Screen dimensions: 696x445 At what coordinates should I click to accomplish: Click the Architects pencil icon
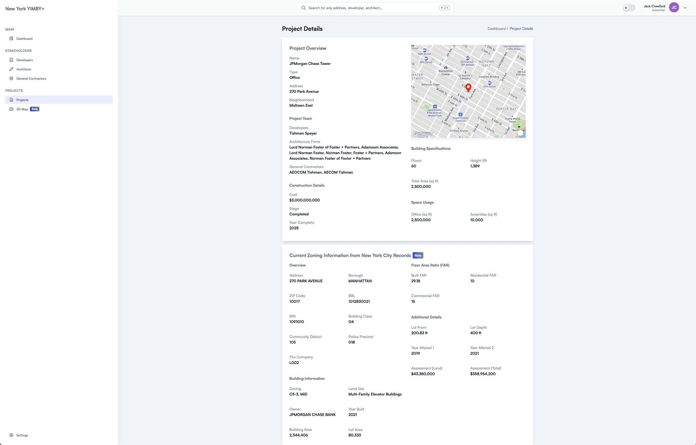[12, 69]
